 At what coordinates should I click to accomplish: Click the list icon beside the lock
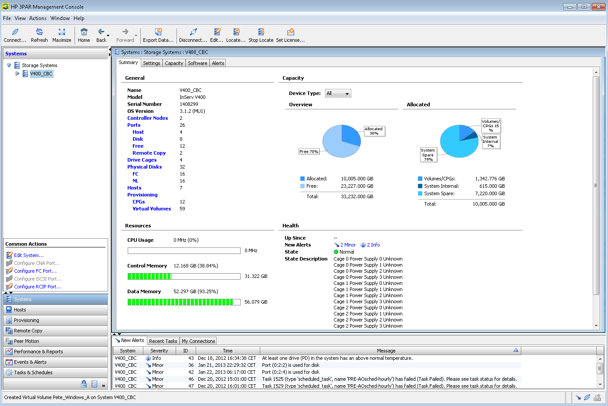pyautogui.click(x=94, y=384)
